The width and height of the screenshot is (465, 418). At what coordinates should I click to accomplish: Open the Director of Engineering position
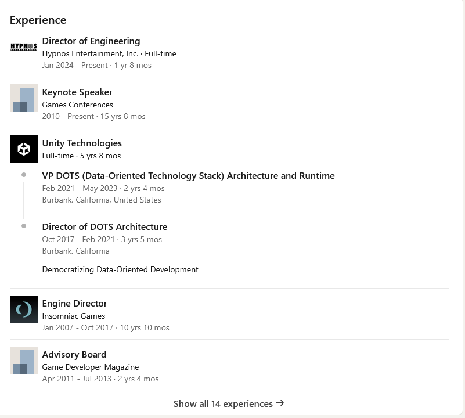click(x=91, y=41)
